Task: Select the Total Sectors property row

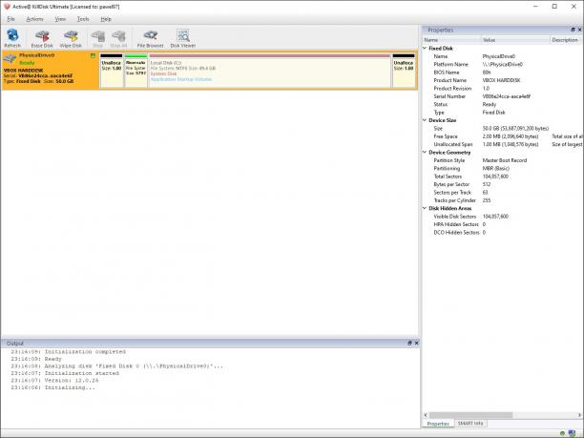Action: click(x=503, y=177)
